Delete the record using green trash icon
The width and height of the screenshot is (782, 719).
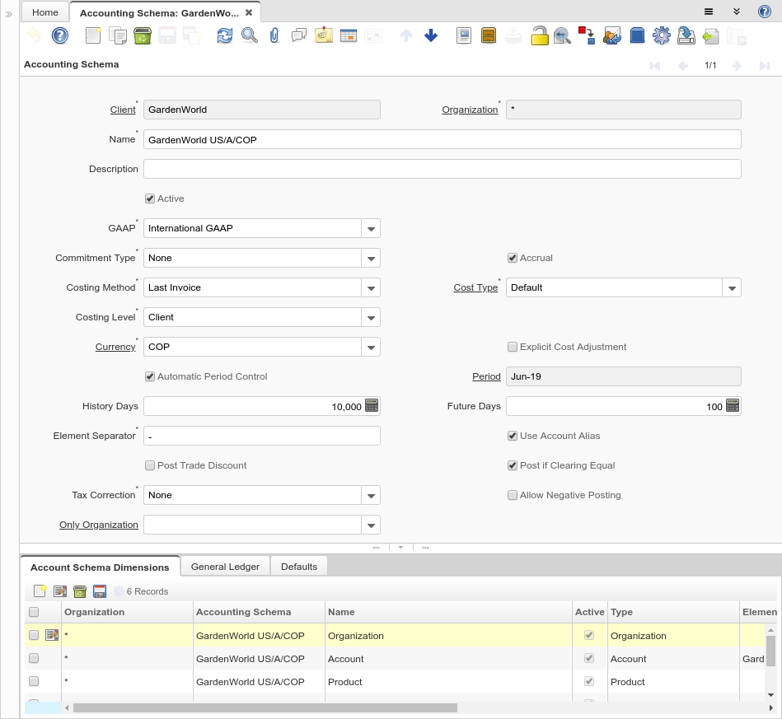143,35
